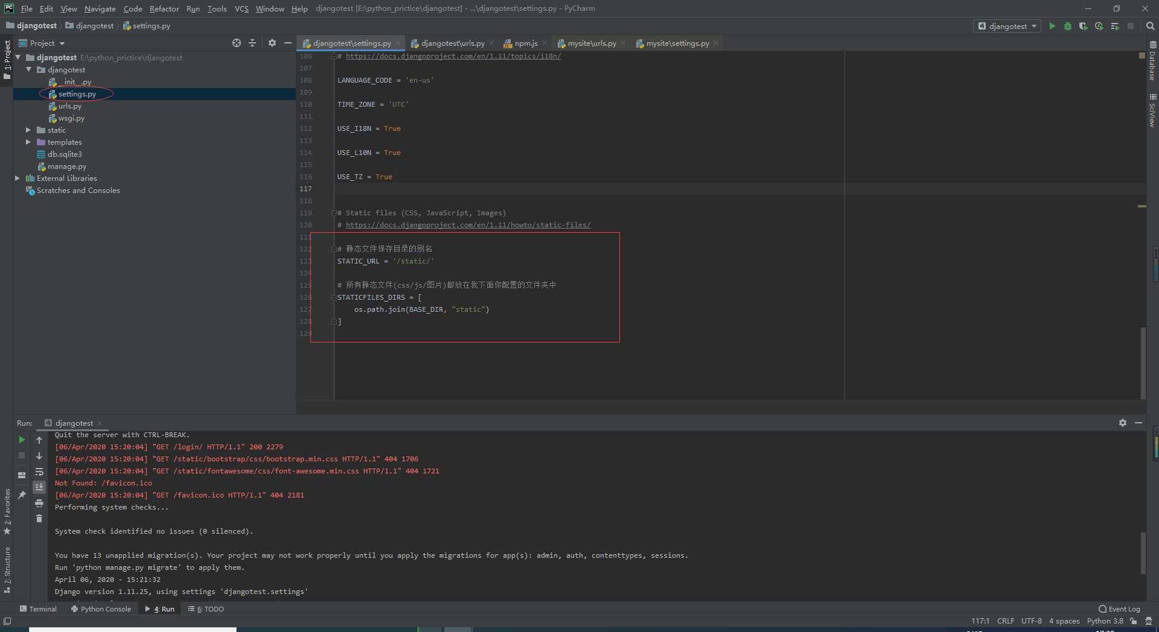Expand the static folder
1159x632 pixels.
[28, 130]
